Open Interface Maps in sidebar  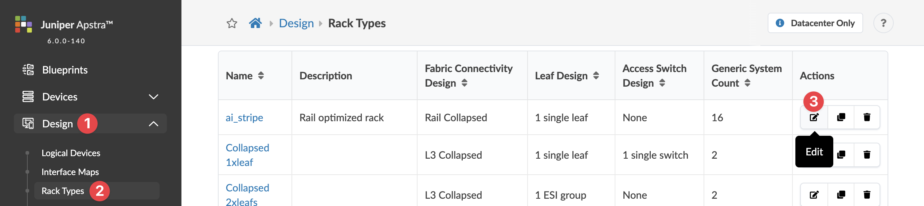tap(70, 172)
